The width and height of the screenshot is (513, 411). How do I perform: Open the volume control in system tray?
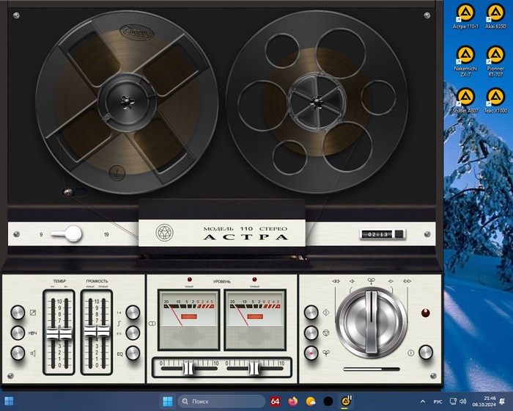[x=462, y=401]
